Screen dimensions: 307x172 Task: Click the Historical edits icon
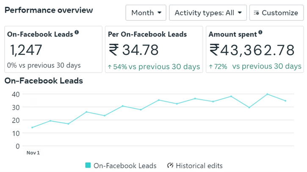170,166
